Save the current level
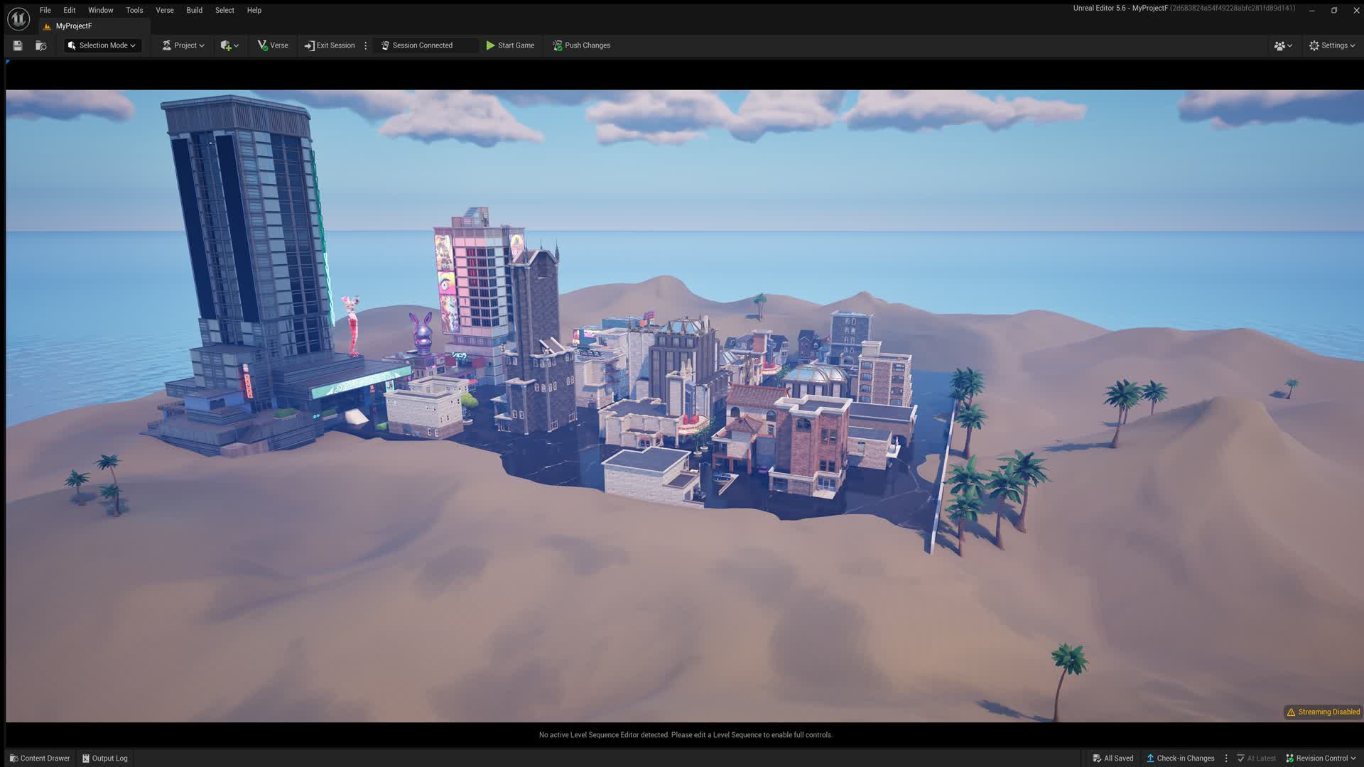 [16, 45]
